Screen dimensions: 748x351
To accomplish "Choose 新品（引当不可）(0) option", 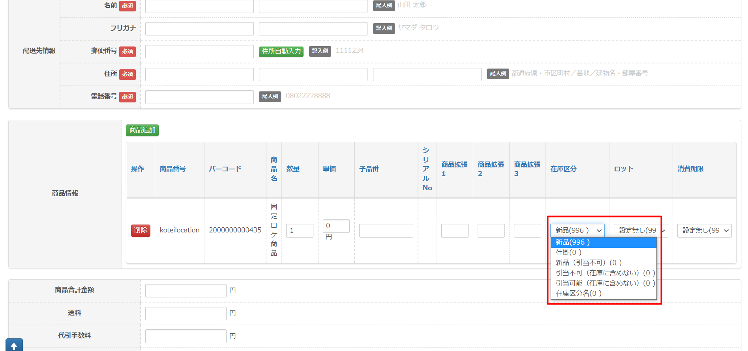I will pos(589,263).
